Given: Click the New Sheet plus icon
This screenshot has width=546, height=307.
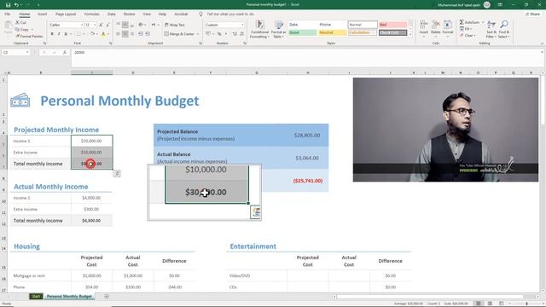Looking at the screenshot, I should pos(107,297).
